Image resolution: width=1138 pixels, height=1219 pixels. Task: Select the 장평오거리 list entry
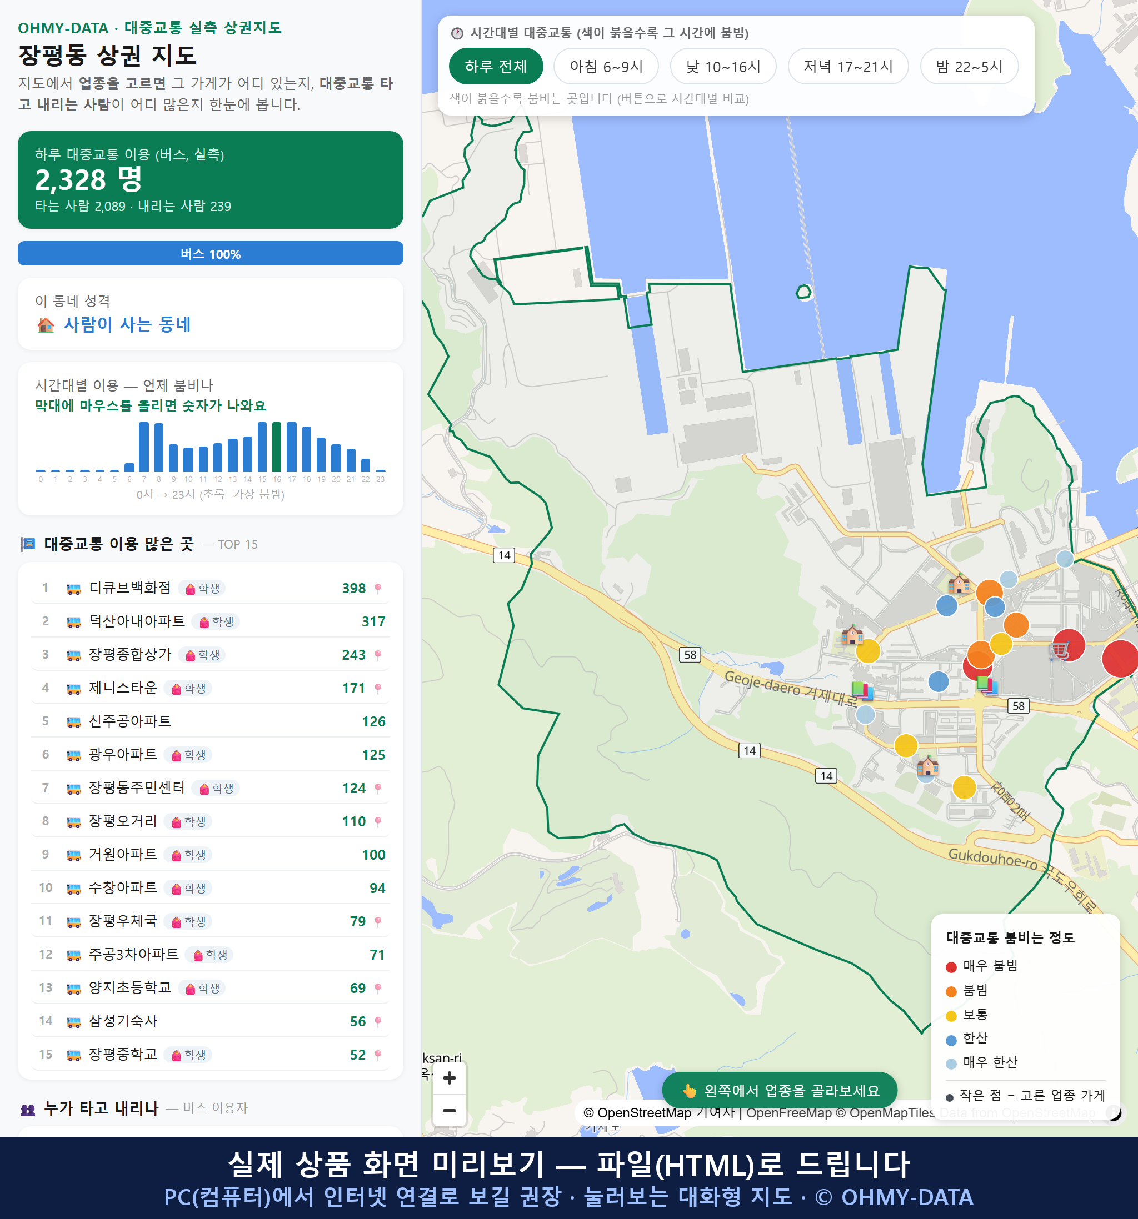[211, 822]
